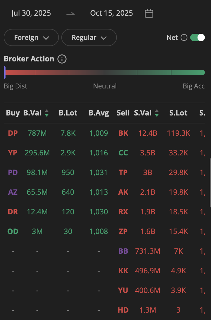
Task: Sort the table by B.Val arrows
Action: pos(47,113)
